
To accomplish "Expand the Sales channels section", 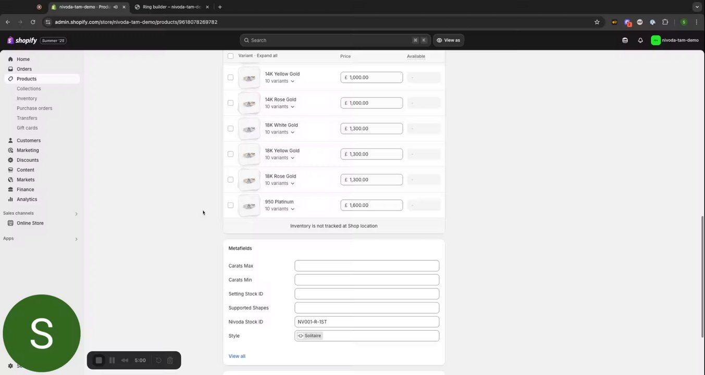I will coord(76,214).
